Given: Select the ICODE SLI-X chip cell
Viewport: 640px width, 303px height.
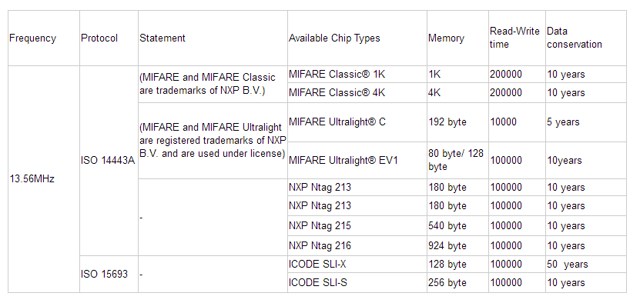Looking at the screenshot, I should pos(357,265).
